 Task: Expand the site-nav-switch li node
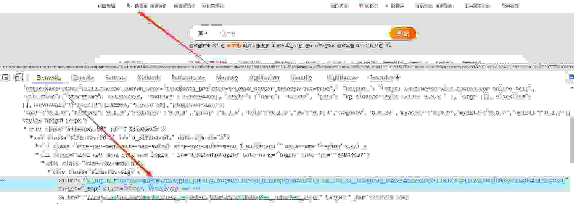(37, 146)
